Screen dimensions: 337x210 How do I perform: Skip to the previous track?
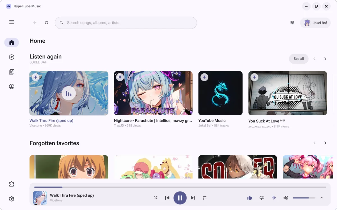[167, 198]
